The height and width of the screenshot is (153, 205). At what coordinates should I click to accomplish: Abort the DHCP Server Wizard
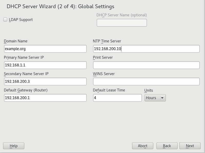pyautogui.click(x=143, y=146)
